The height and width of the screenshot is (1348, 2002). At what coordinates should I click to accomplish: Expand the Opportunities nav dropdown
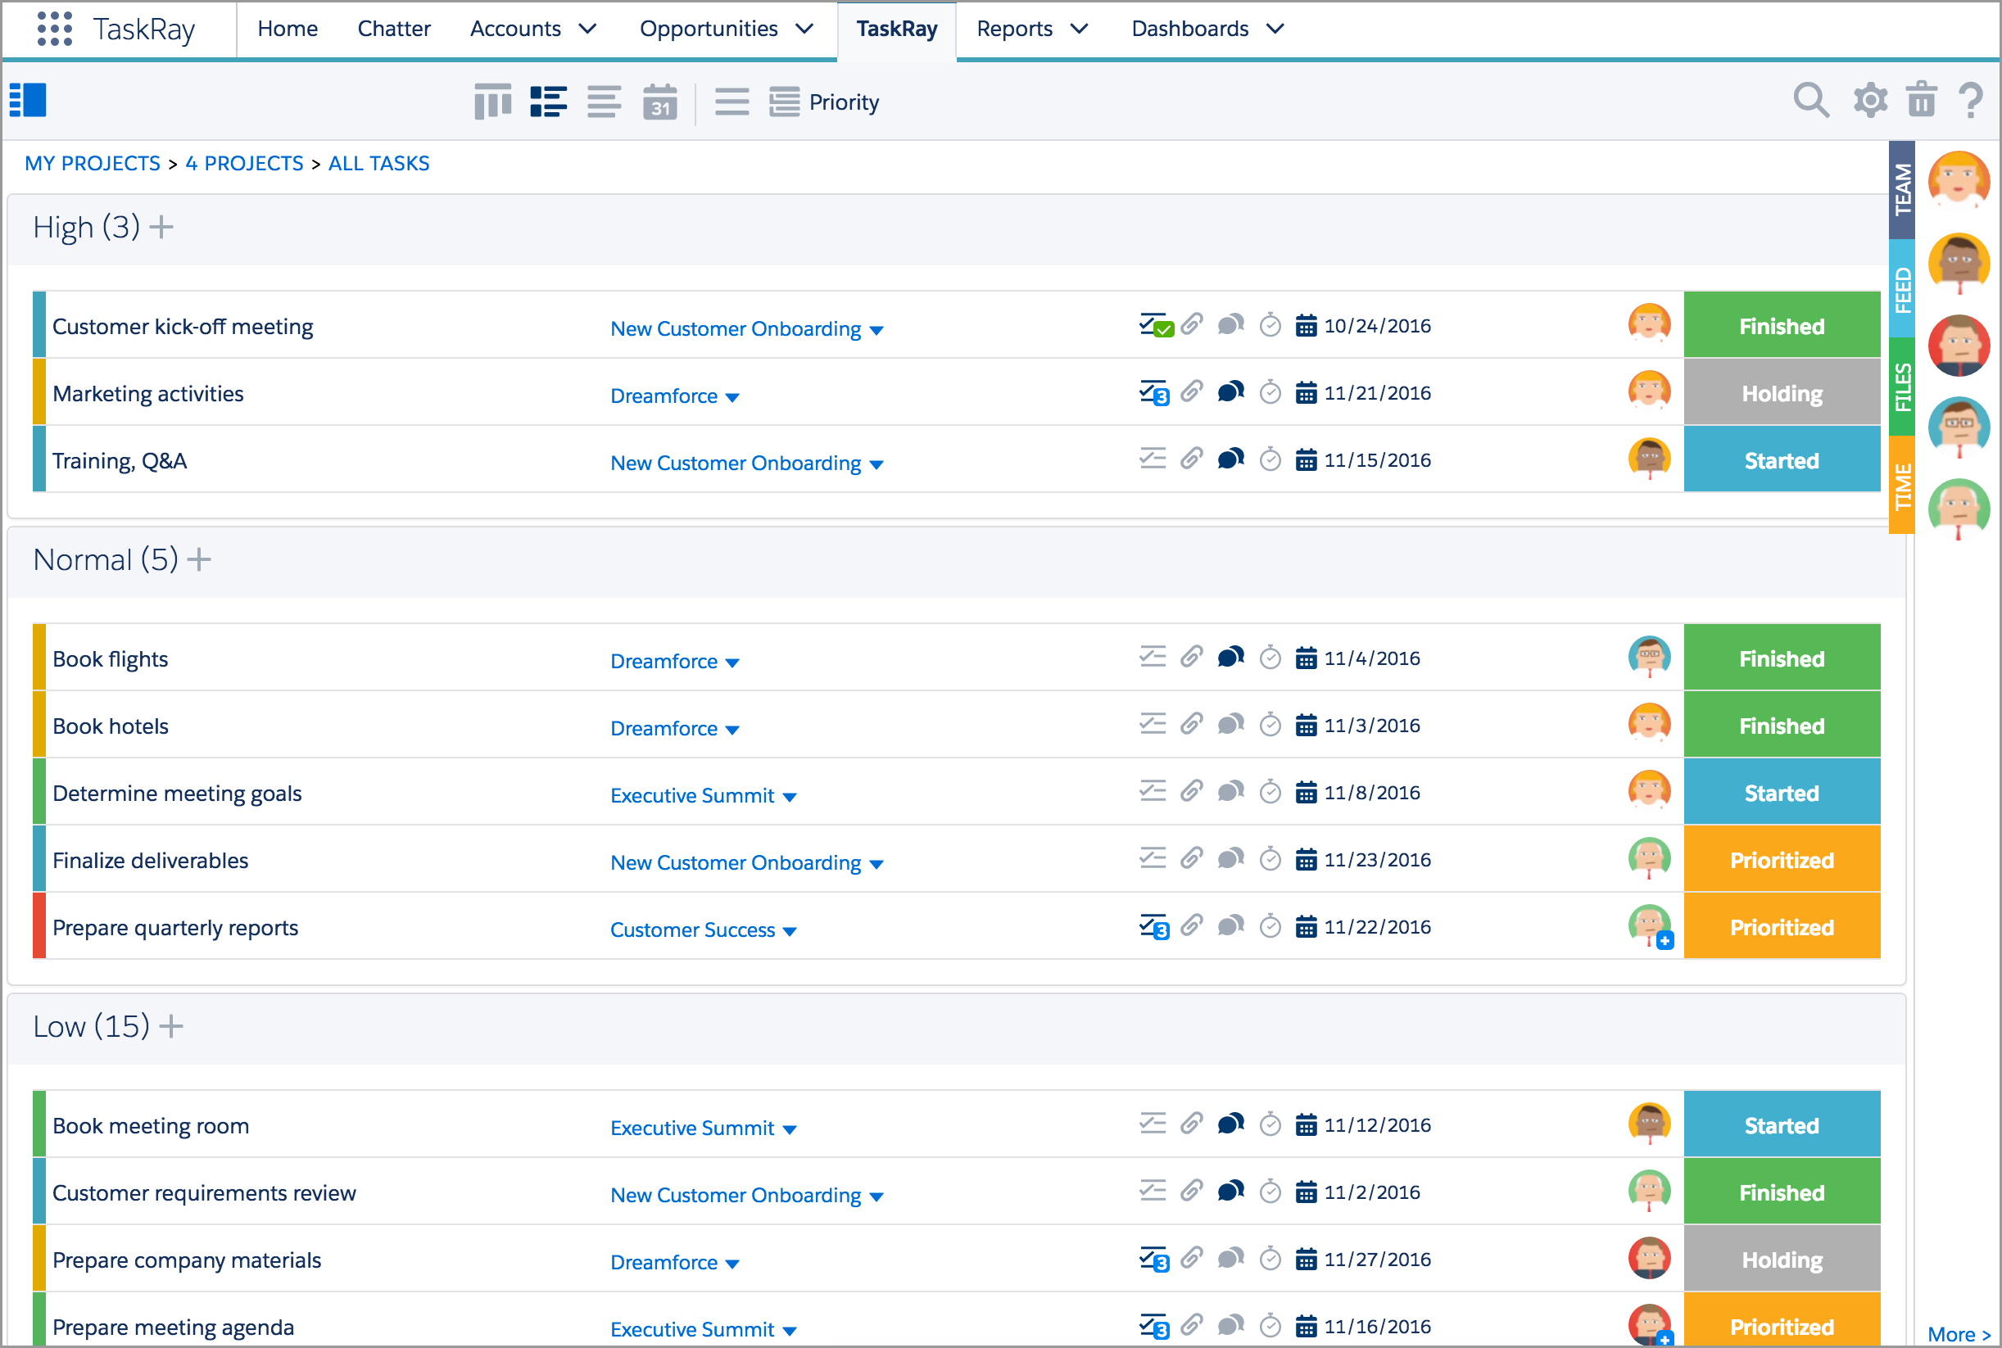click(804, 29)
